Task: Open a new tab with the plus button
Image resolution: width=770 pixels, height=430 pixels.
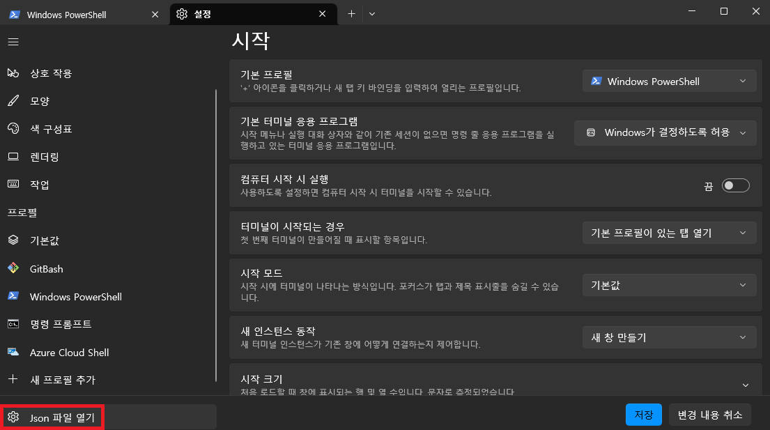Action: click(x=352, y=14)
